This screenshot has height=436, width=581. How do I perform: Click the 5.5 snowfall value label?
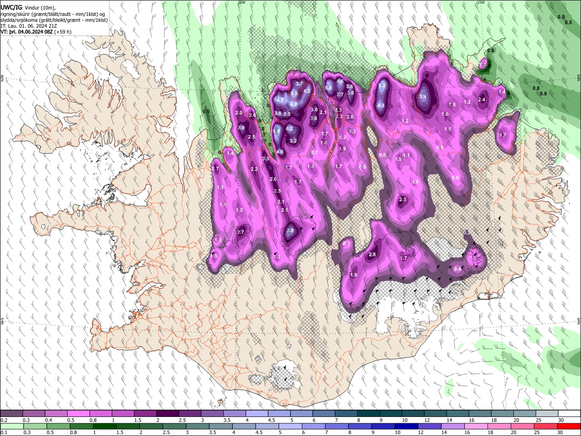[x=294, y=93]
